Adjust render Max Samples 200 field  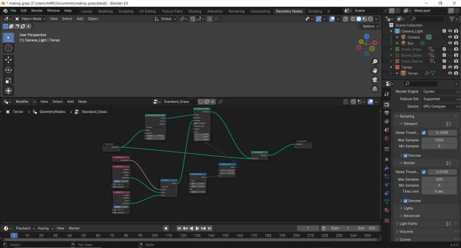[439, 179]
